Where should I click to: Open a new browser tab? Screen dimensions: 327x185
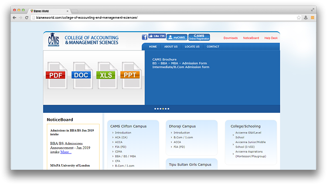pyautogui.click(x=75, y=11)
